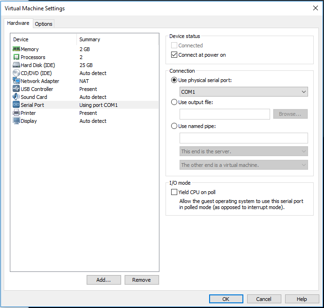Click the Processors device icon
Screen dimensions: 324x308
click(16, 57)
